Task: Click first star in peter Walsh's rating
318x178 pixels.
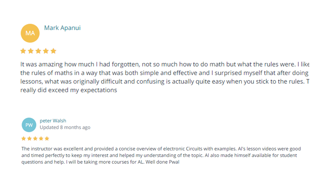Action: click(x=23, y=139)
